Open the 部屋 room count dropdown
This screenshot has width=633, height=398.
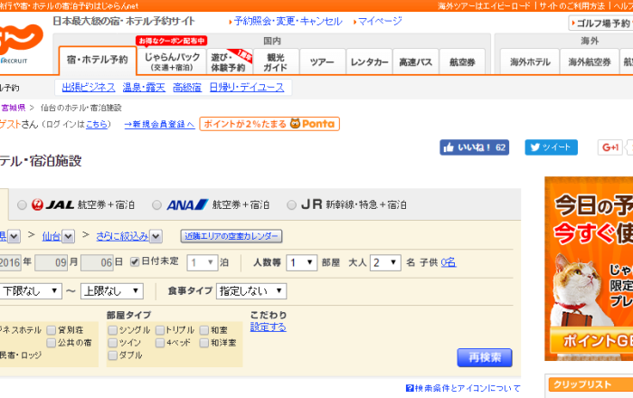click(301, 263)
